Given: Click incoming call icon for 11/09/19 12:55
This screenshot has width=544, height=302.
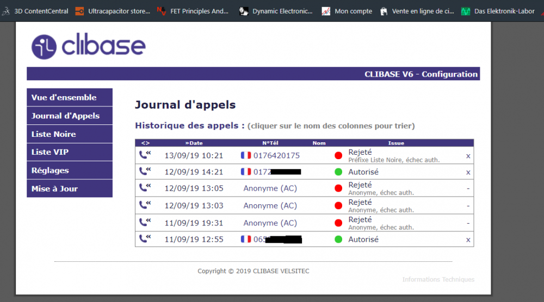Looking at the screenshot, I should [145, 238].
